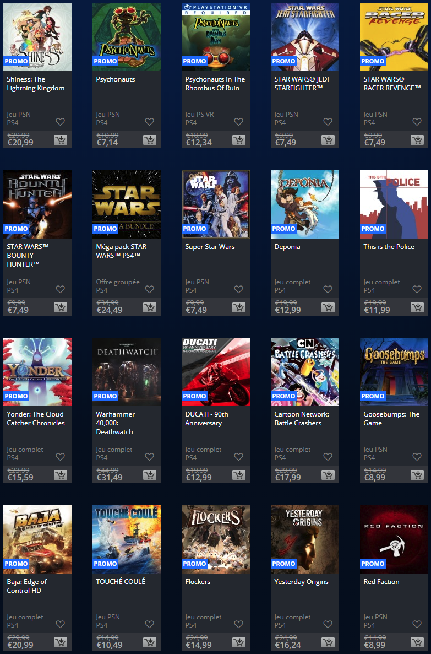Toggle wishlist heart for STAR WARS Jedi Starfighter

[328, 122]
